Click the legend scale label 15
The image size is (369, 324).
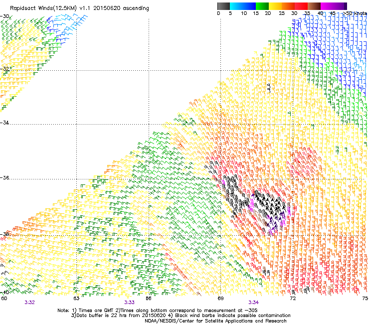[x=256, y=13]
